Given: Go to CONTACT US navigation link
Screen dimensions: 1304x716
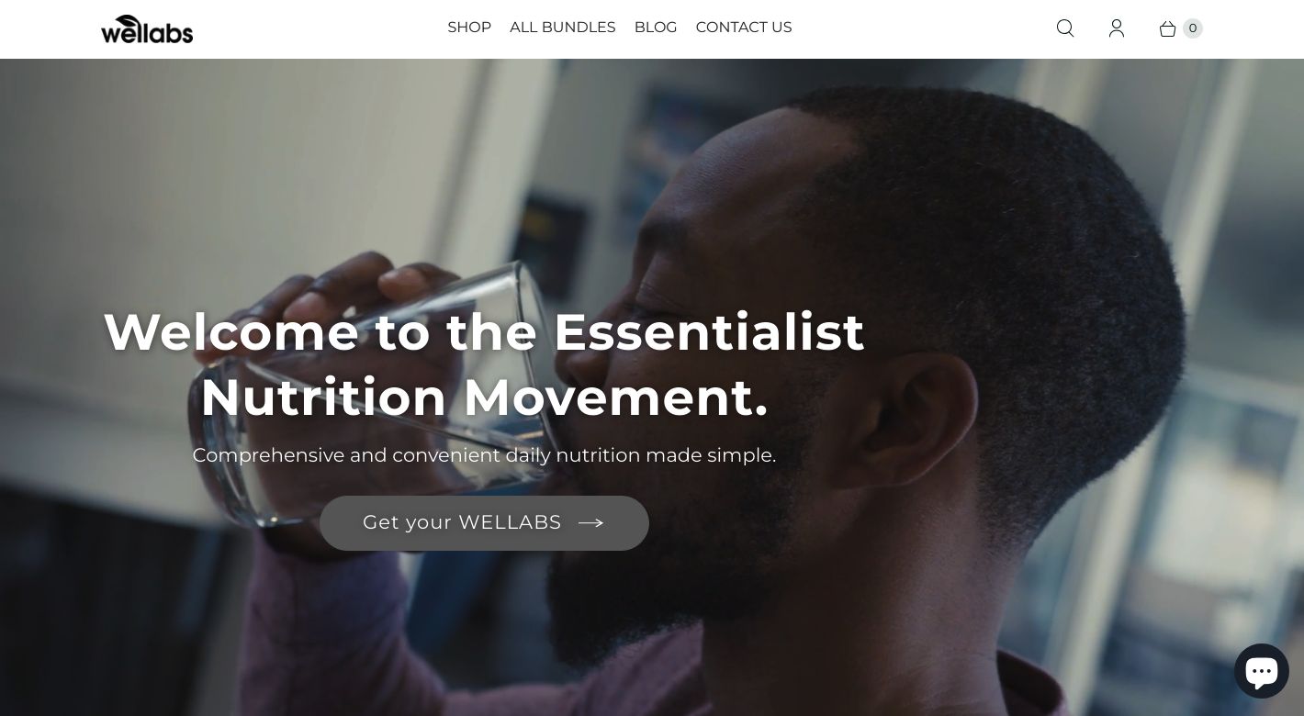Looking at the screenshot, I should 744,28.
